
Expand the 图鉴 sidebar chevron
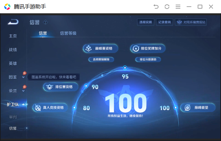[x=23, y=77]
